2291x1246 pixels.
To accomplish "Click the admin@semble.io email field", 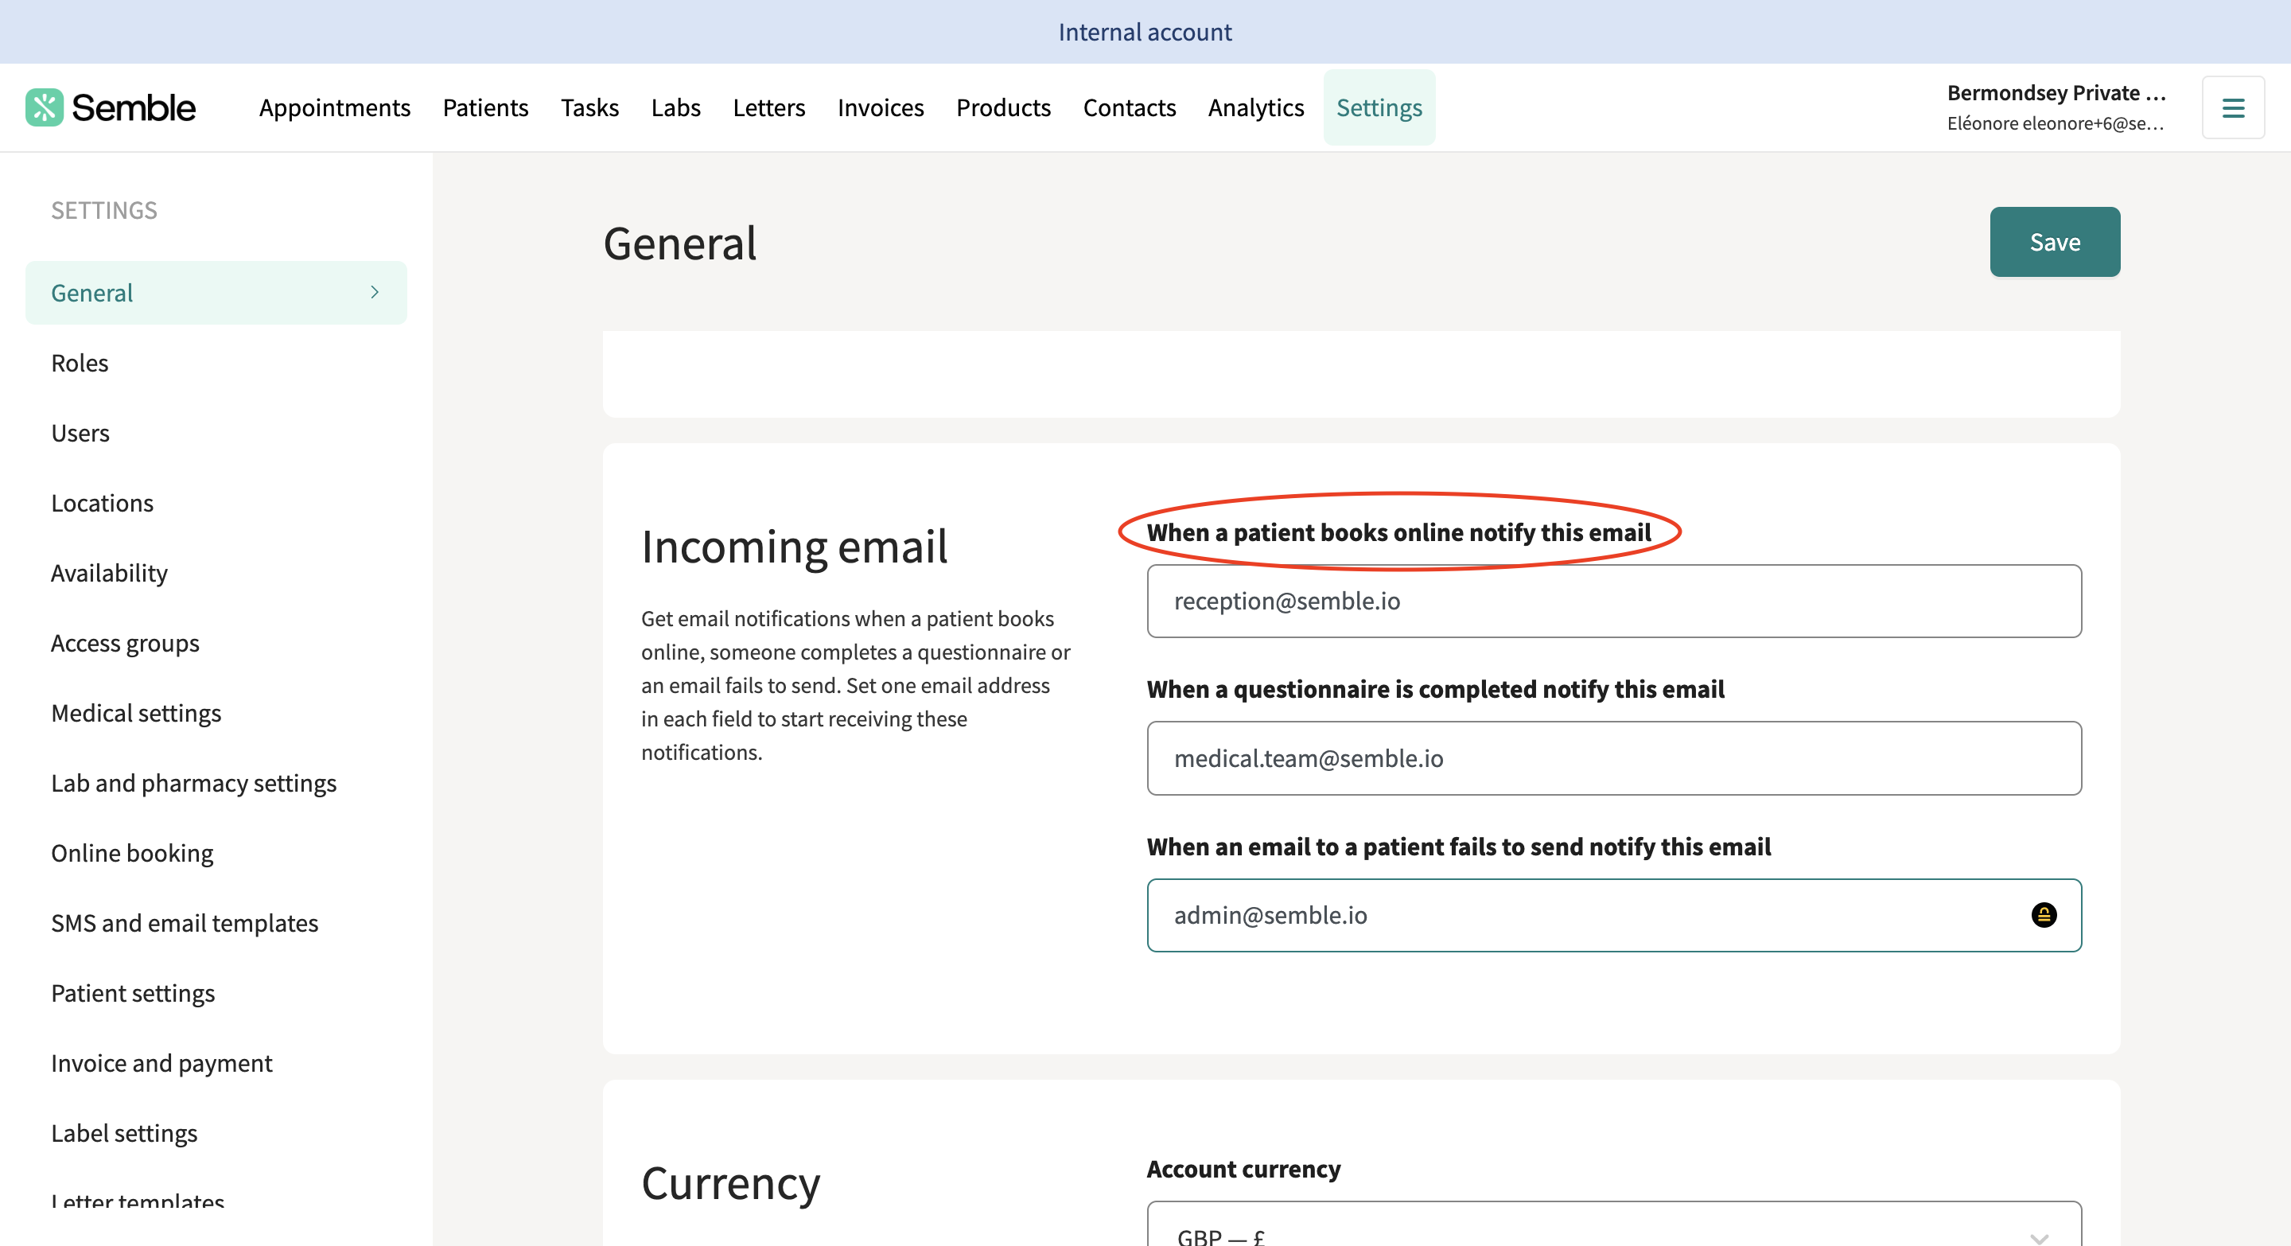I will coord(1613,915).
